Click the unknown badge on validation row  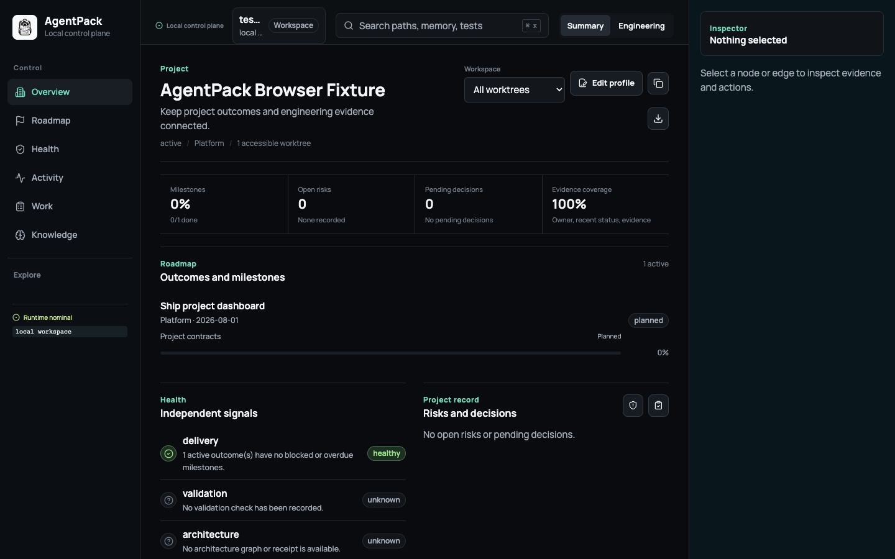tap(384, 500)
